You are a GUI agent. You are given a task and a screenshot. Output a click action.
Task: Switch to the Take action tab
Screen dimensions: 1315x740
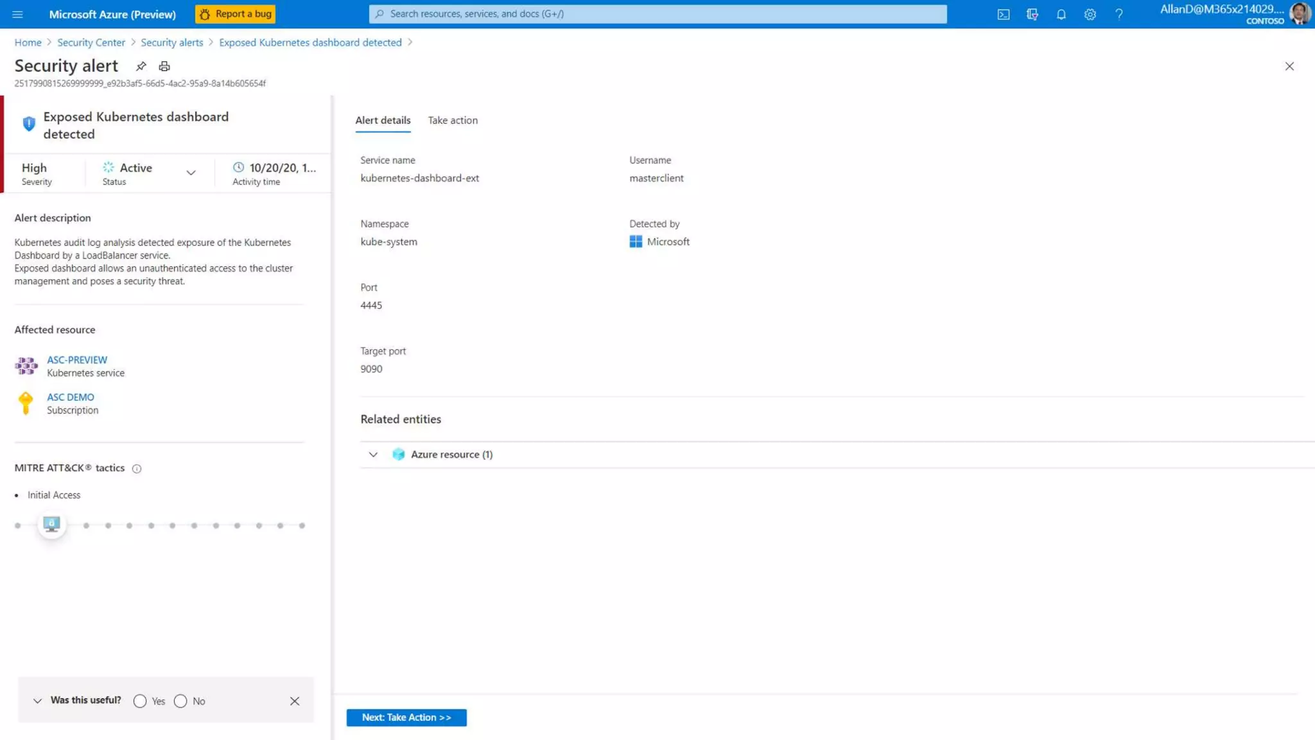click(453, 120)
